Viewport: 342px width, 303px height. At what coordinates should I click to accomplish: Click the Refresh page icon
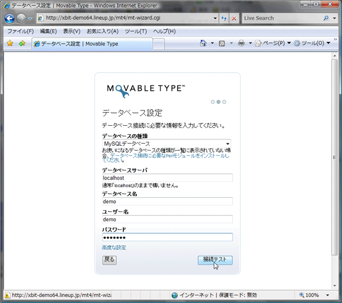(x=224, y=18)
